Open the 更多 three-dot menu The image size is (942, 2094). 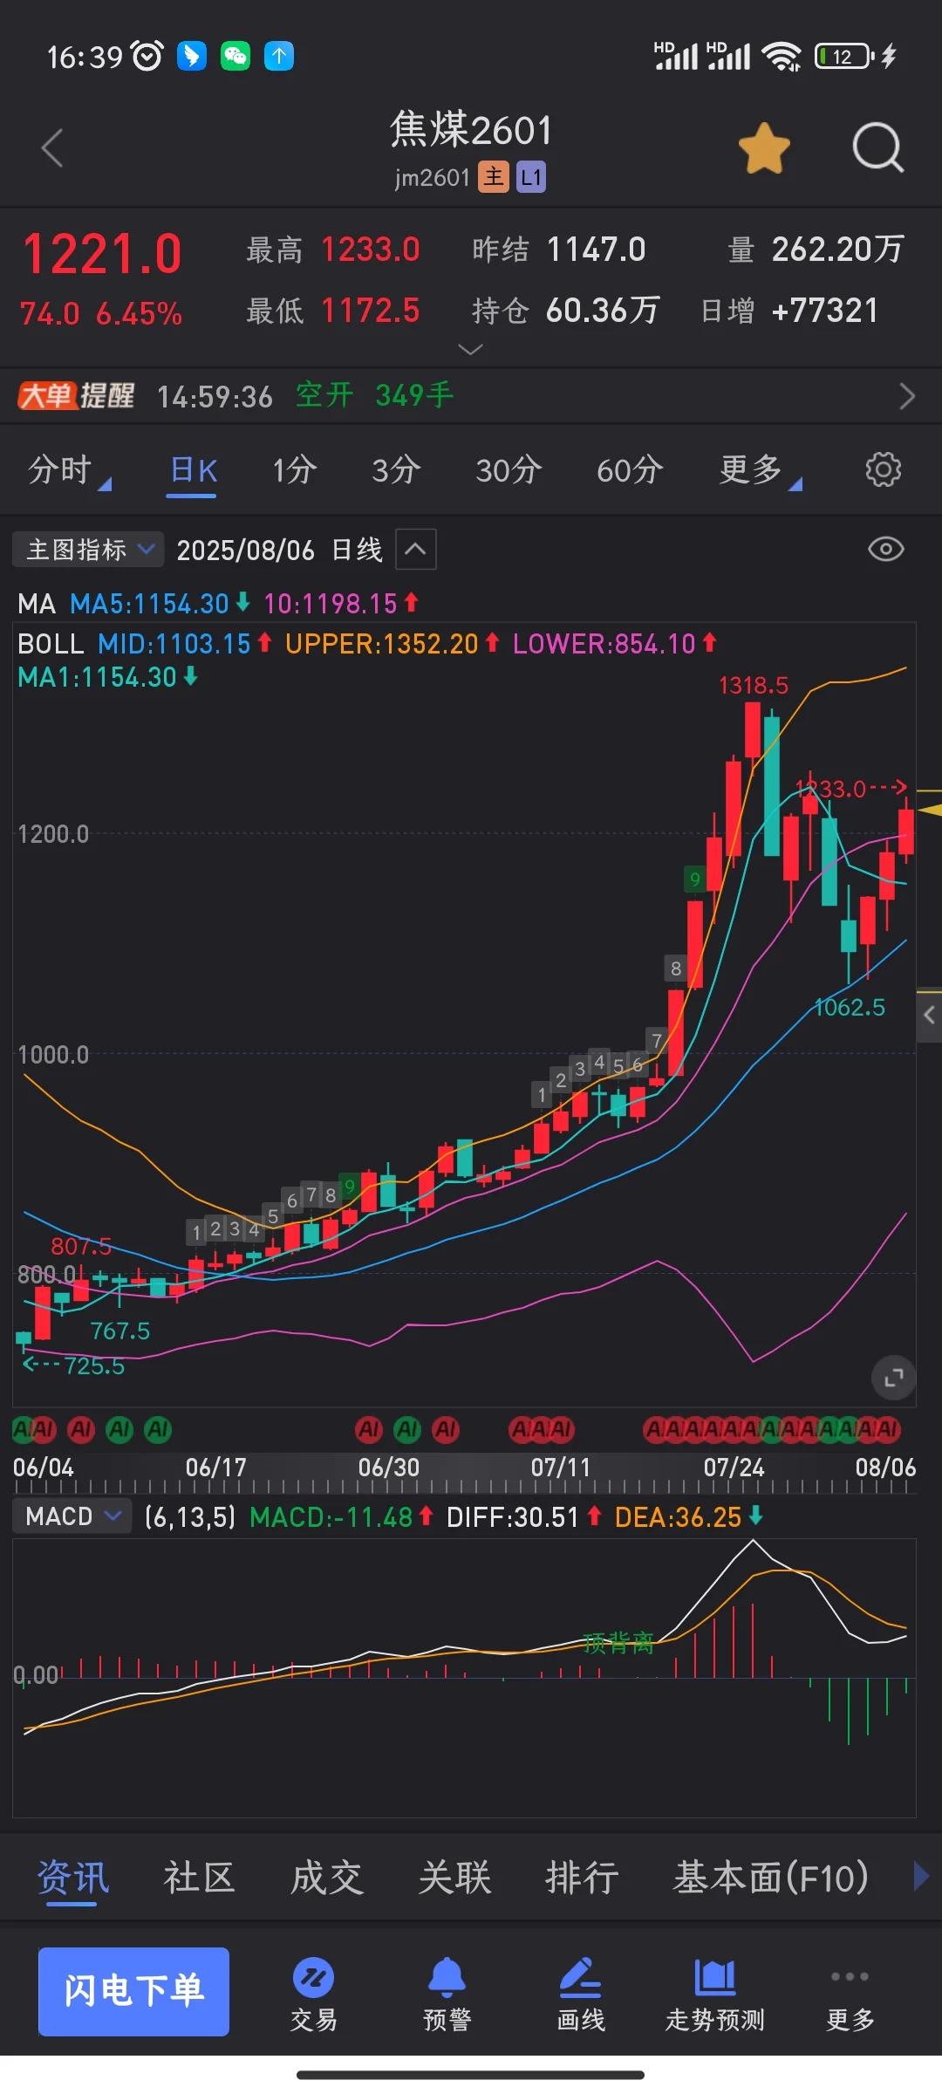point(850,1995)
